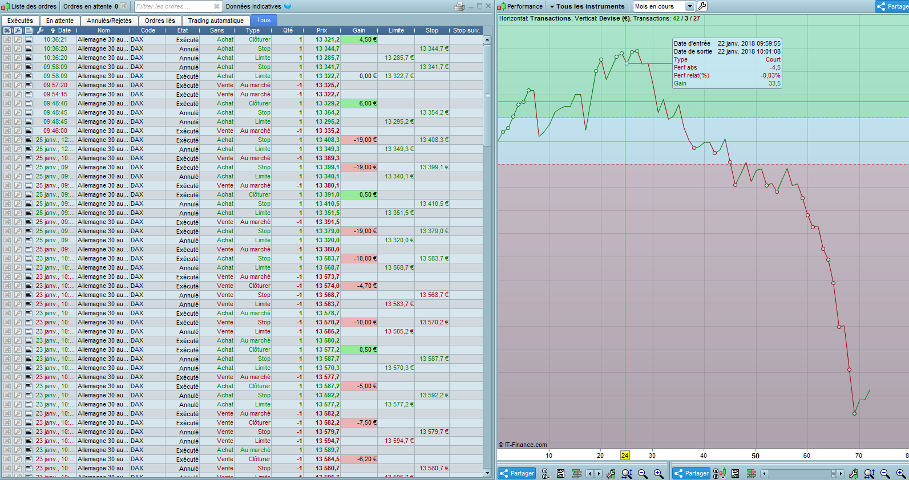The width and height of the screenshot is (909, 480).
Task: Click the wrench icon in the orders table header
Action: (x=41, y=30)
